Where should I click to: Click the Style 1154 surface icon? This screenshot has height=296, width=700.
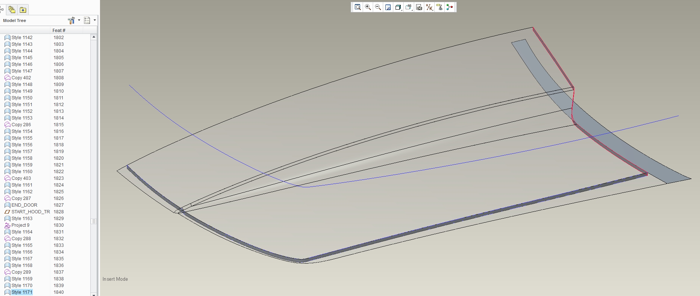[7, 131]
